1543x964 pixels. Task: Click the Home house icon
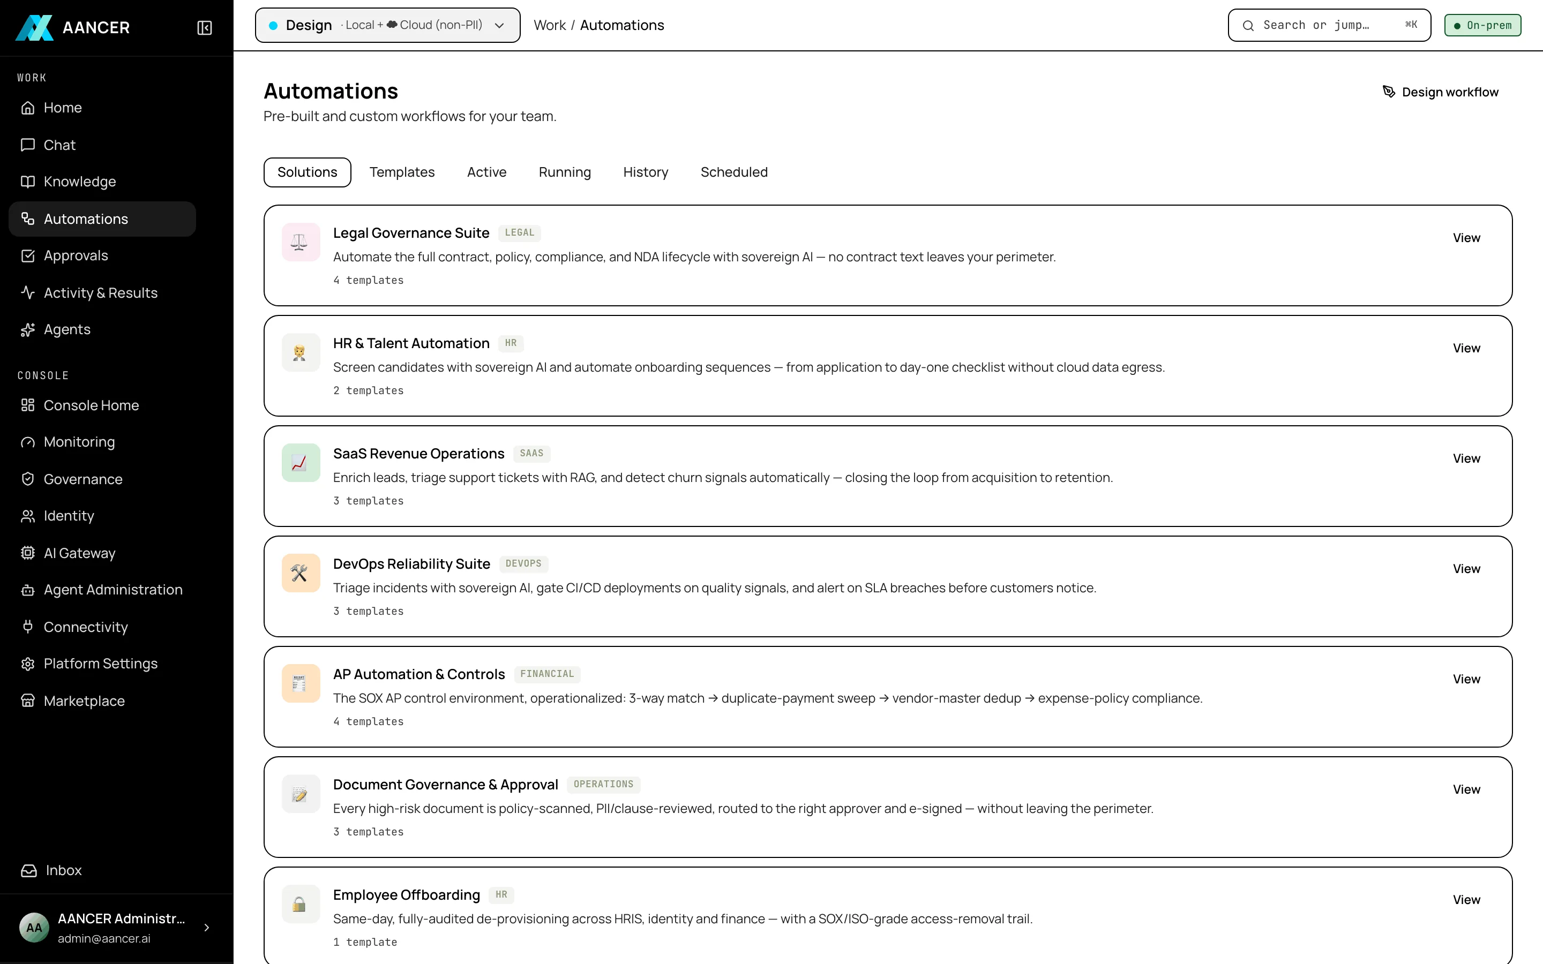27,108
